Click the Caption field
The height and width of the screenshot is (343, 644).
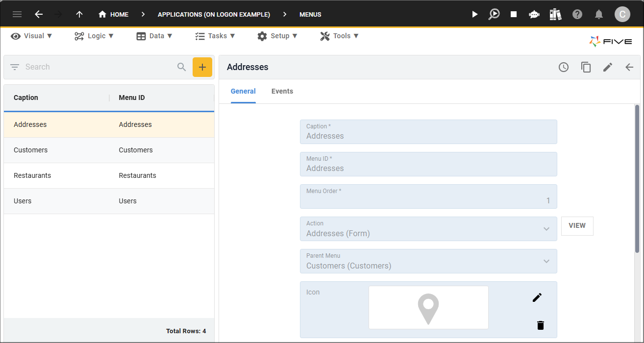point(428,132)
